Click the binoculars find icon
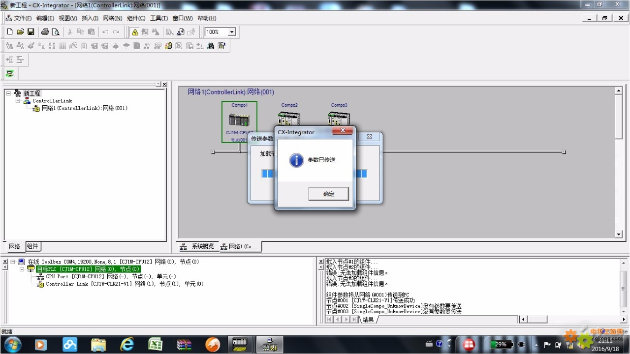Viewport: 630px width, 354px height. click(211, 46)
